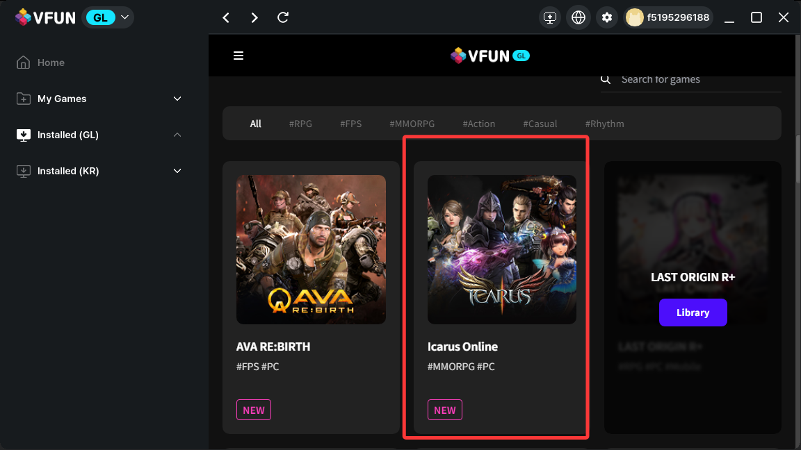Click the LAST ORIGIN R+ card title
The height and width of the screenshot is (450, 801).
pyautogui.click(x=693, y=277)
